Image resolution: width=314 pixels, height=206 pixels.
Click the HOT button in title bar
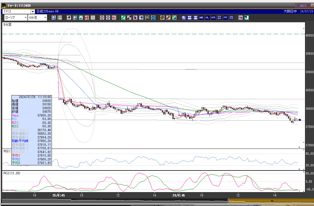point(303,6)
